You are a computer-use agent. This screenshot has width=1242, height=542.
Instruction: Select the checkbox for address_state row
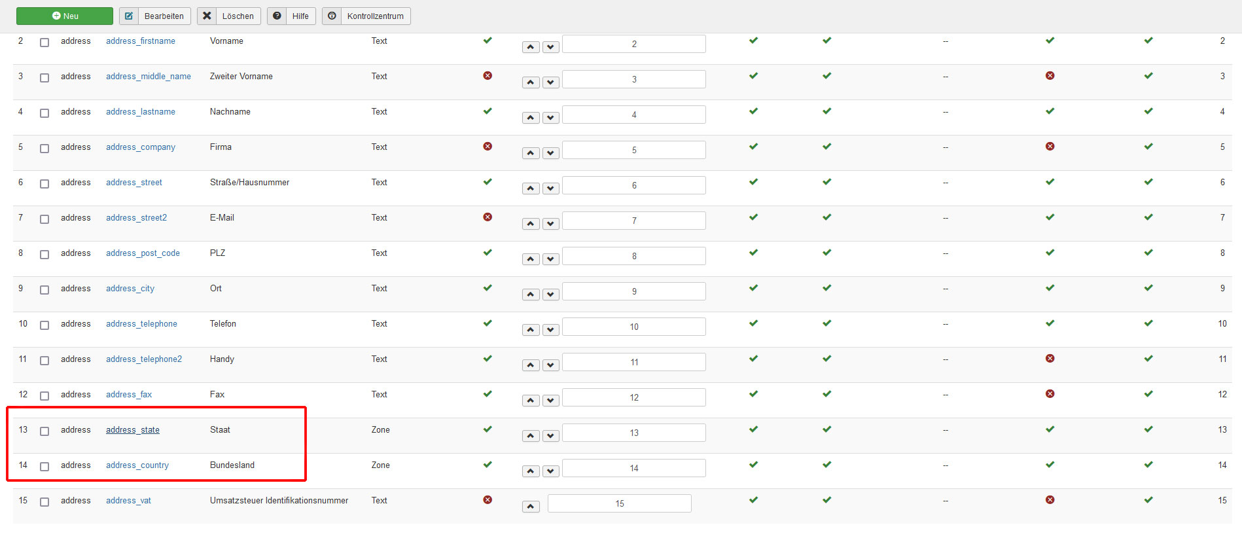click(x=44, y=431)
